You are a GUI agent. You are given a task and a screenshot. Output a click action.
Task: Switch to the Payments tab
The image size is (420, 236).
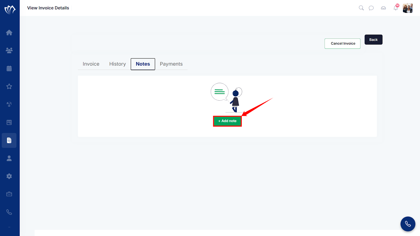click(x=171, y=64)
